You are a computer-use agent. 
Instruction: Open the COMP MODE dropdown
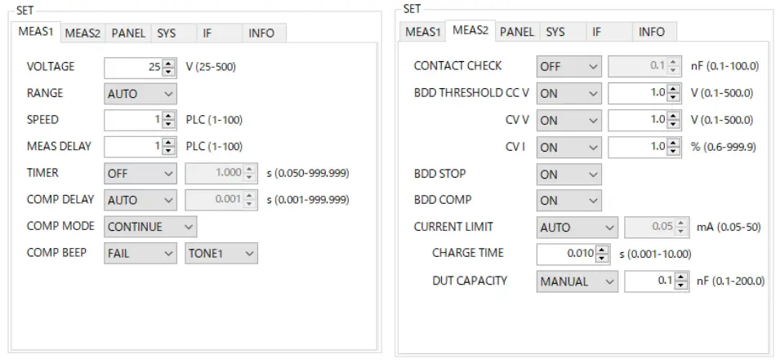[150, 227]
